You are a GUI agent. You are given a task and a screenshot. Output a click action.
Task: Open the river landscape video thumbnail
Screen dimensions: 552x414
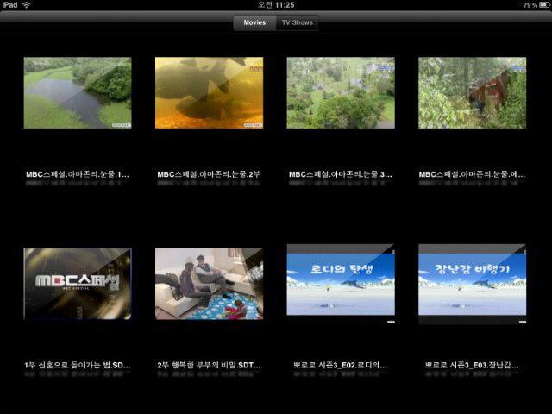[x=78, y=92]
